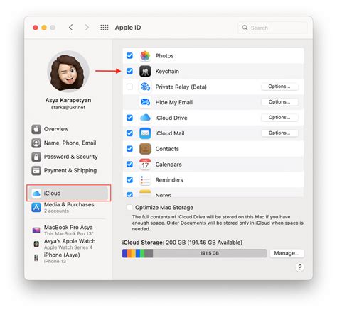Uncheck the Reminders checkbox

click(x=129, y=180)
